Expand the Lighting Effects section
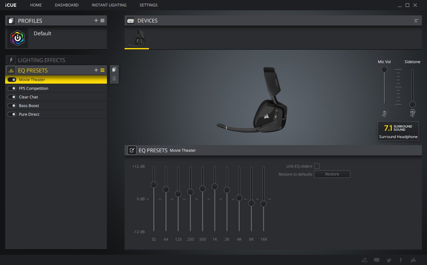Screen dimensions: 427x265 (x=56, y=60)
